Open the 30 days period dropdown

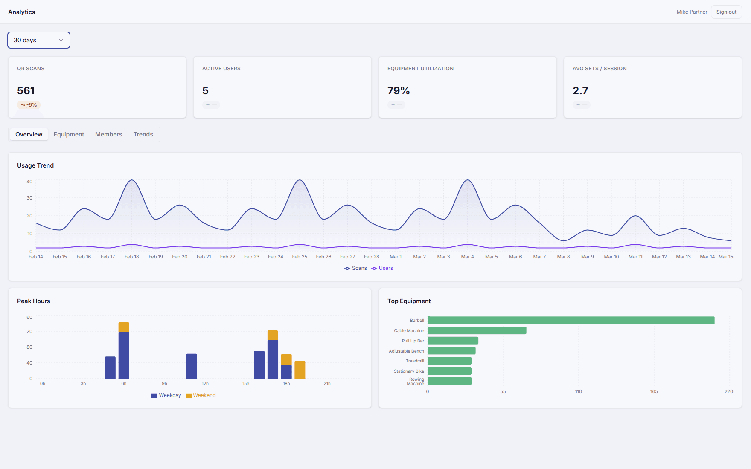[38, 40]
